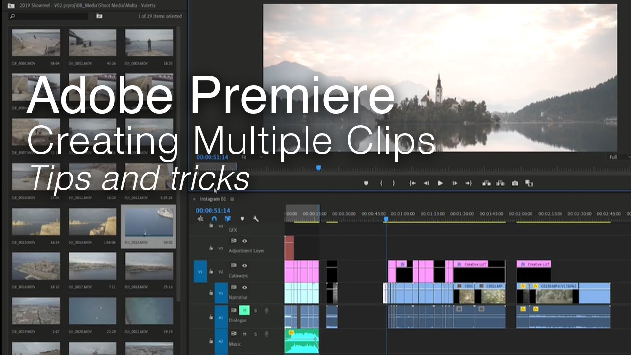Viewport: 631px width, 355px height.
Task: Mute the Music track
Action: point(245,334)
